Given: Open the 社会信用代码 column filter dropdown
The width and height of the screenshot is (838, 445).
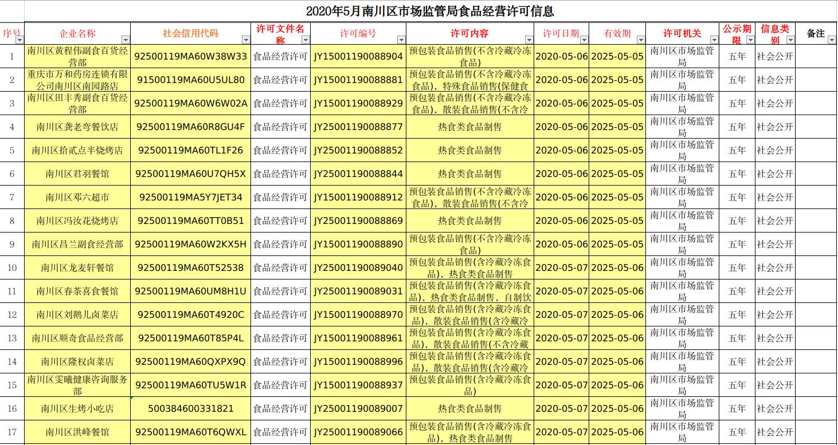Looking at the screenshot, I should coord(246,40).
